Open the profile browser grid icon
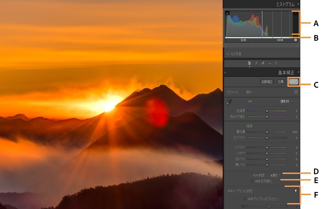The width and height of the screenshot is (324, 209). click(296, 92)
